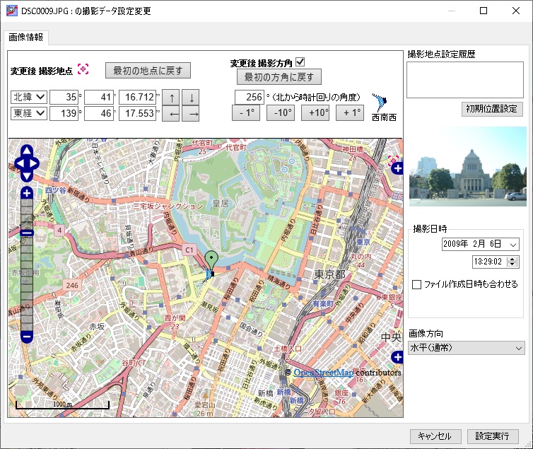Open the layer switcher plus on map's right edge
The image size is (533, 449).
pos(397,168)
